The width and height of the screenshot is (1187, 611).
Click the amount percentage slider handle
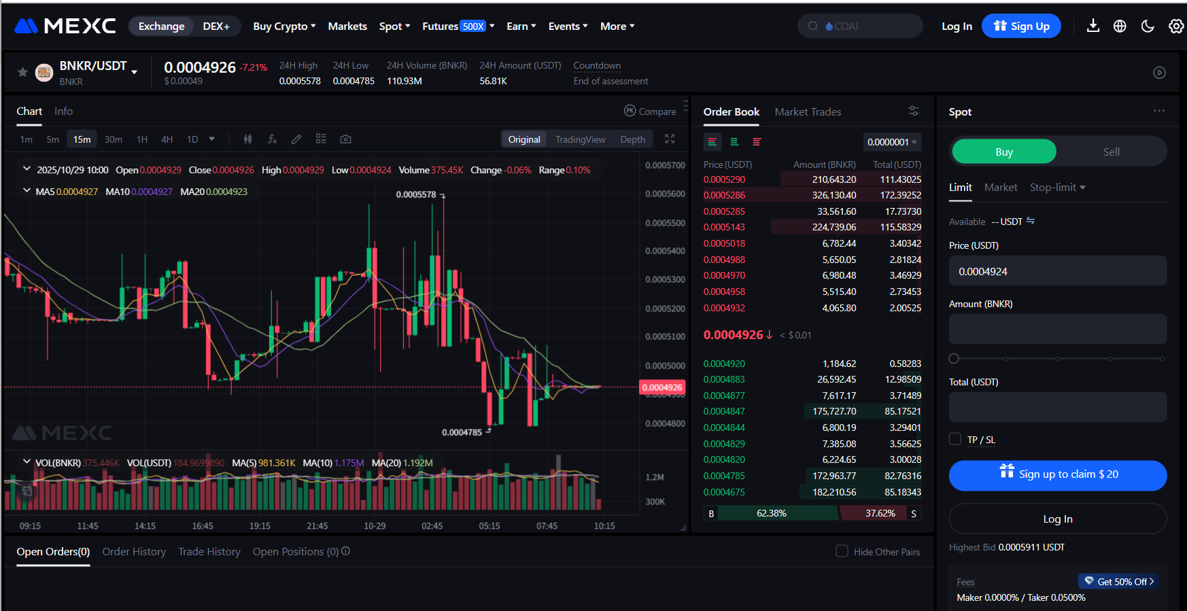(954, 358)
